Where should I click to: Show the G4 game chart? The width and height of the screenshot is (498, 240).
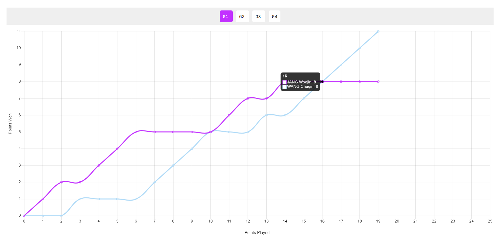tap(274, 16)
